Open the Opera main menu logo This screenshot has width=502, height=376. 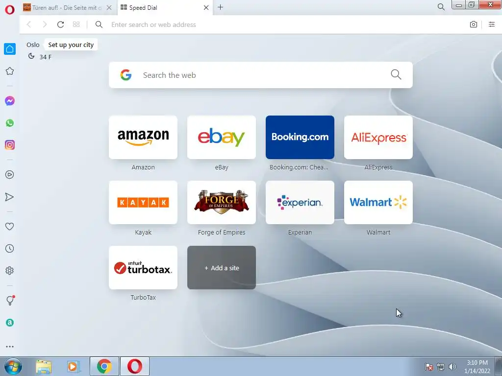[x=10, y=10]
